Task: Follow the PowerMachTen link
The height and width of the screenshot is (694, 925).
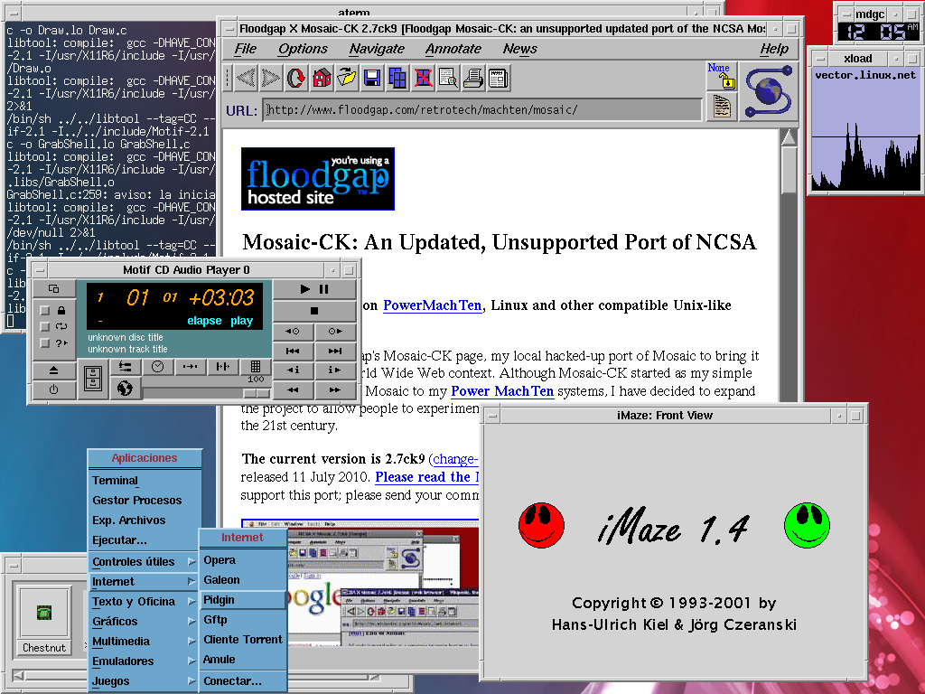Action: tap(433, 305)
